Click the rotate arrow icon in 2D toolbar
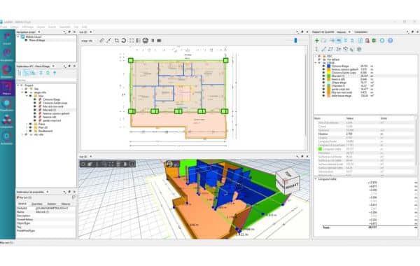420x266 pixels. [x=124, y=41]
